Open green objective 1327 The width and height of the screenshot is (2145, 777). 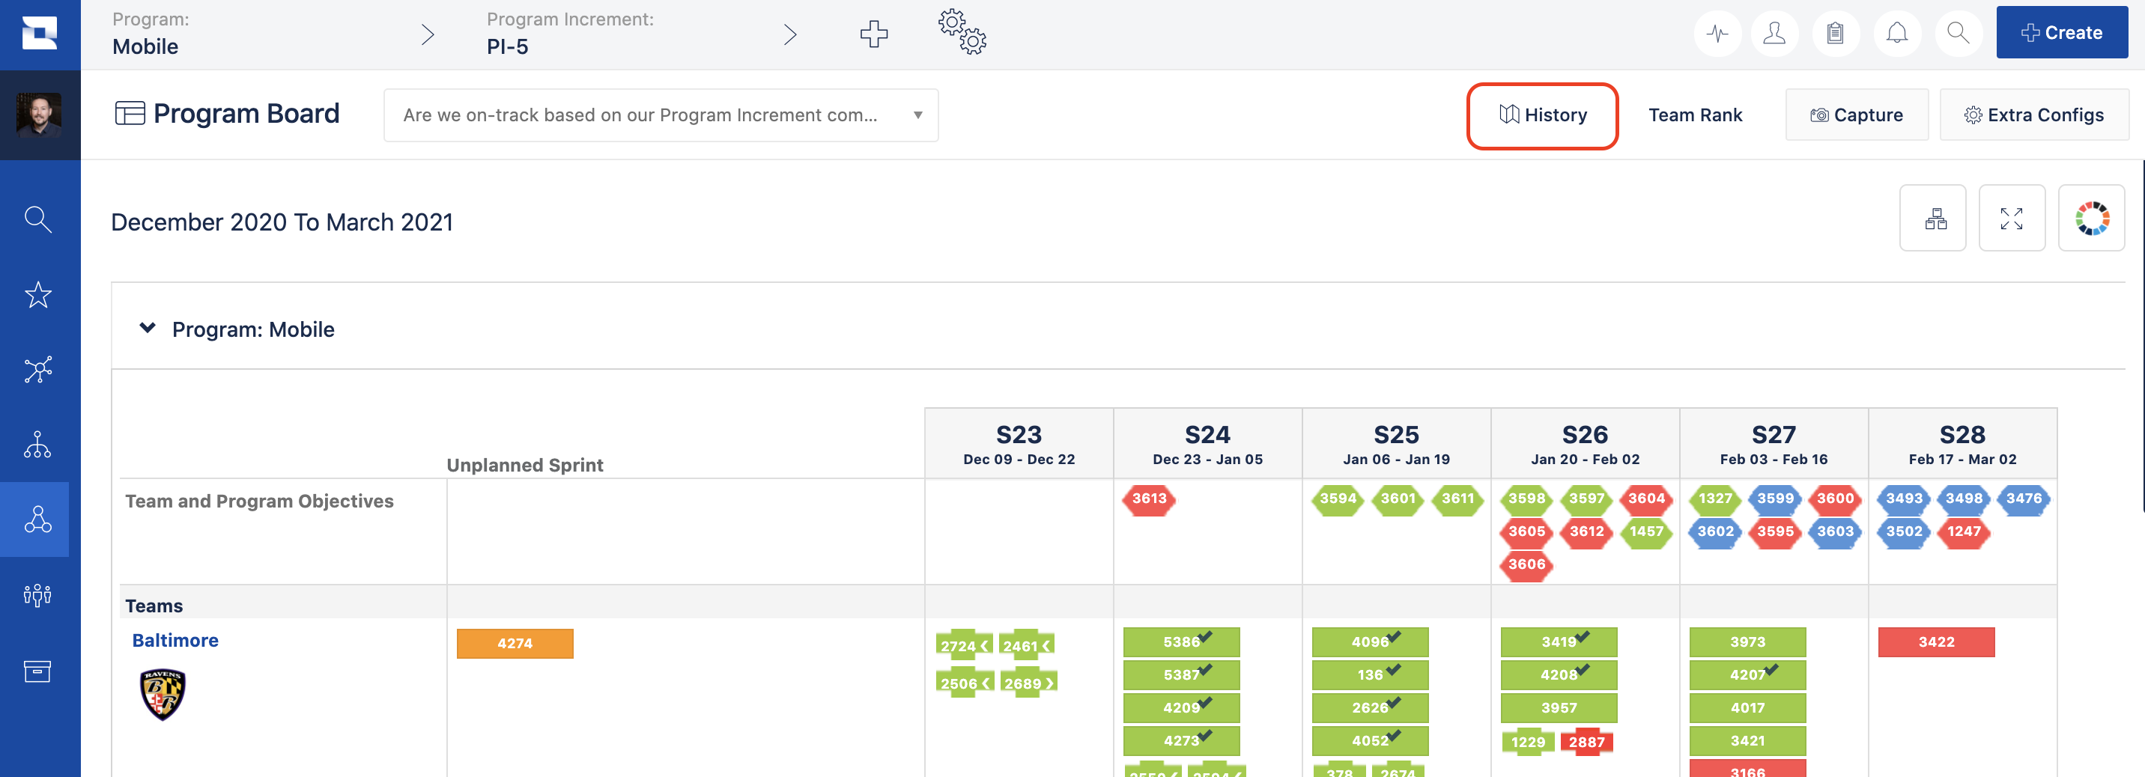click(x=1715, y=499)
